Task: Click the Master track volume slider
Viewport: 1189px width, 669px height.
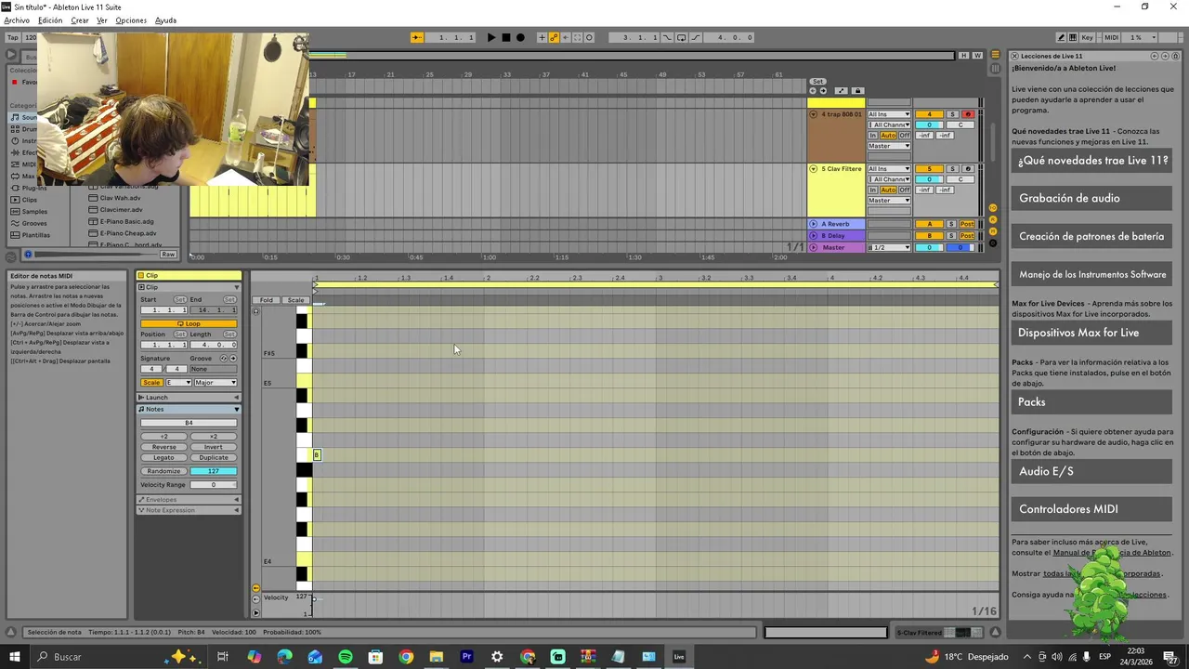Action: tap(929, 247)
